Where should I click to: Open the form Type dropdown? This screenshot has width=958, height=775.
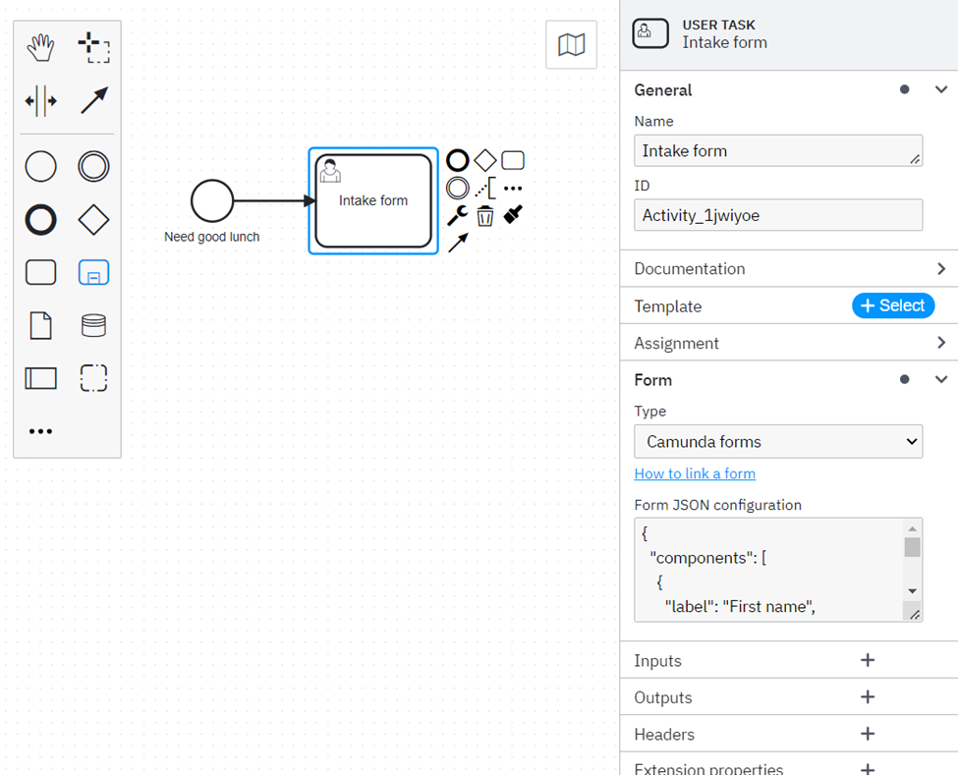pyautogui.click(x=778, y=442)
